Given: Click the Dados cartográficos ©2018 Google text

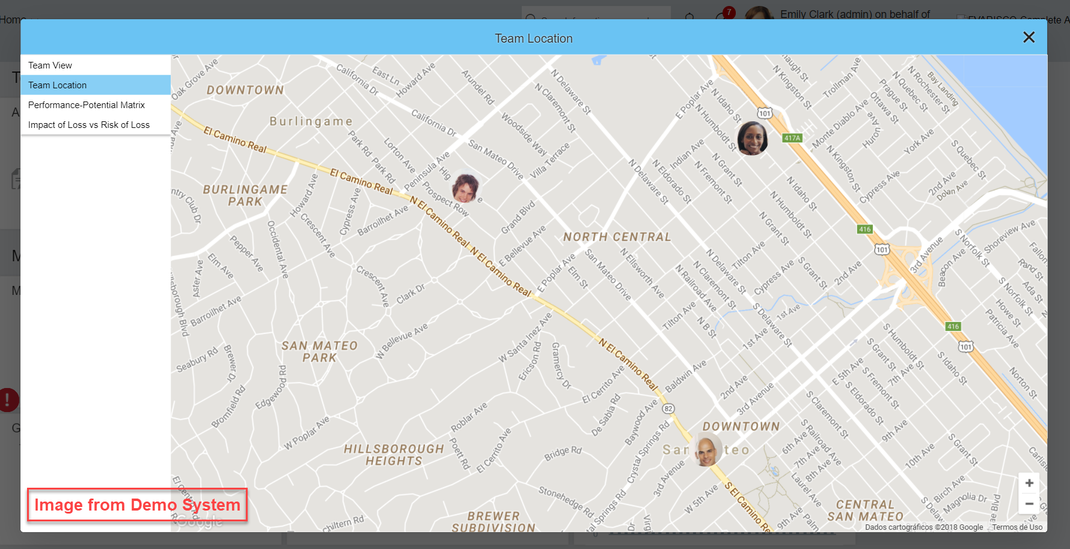Looking at the screenshot, I should (924, 527).
